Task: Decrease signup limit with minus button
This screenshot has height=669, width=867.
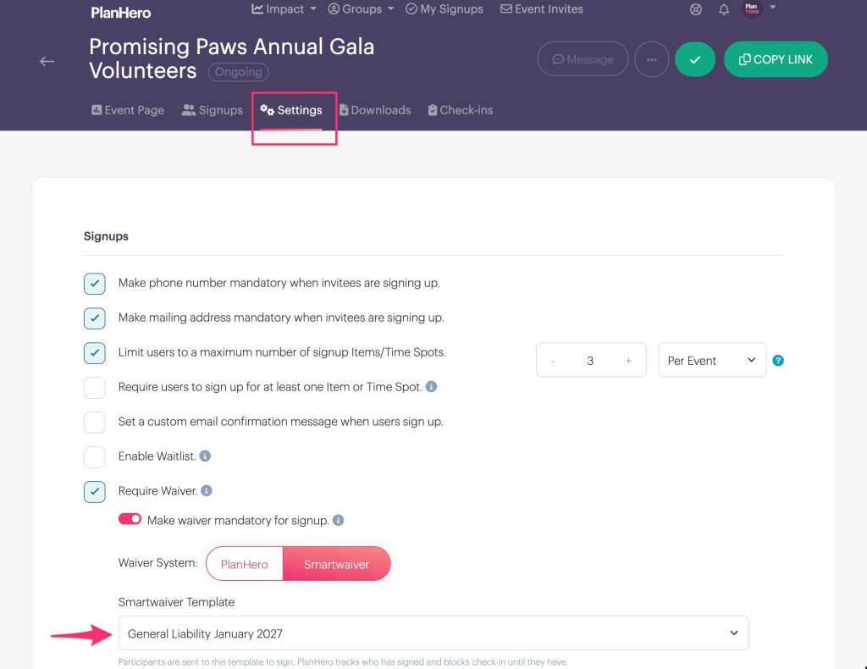Action: point(552,361)
